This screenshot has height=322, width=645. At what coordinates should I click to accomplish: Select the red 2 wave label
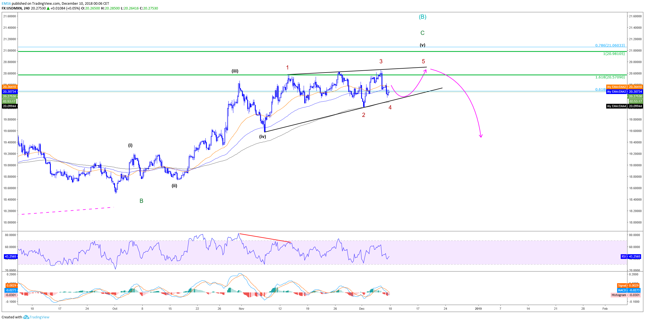(x=364, y=115)
